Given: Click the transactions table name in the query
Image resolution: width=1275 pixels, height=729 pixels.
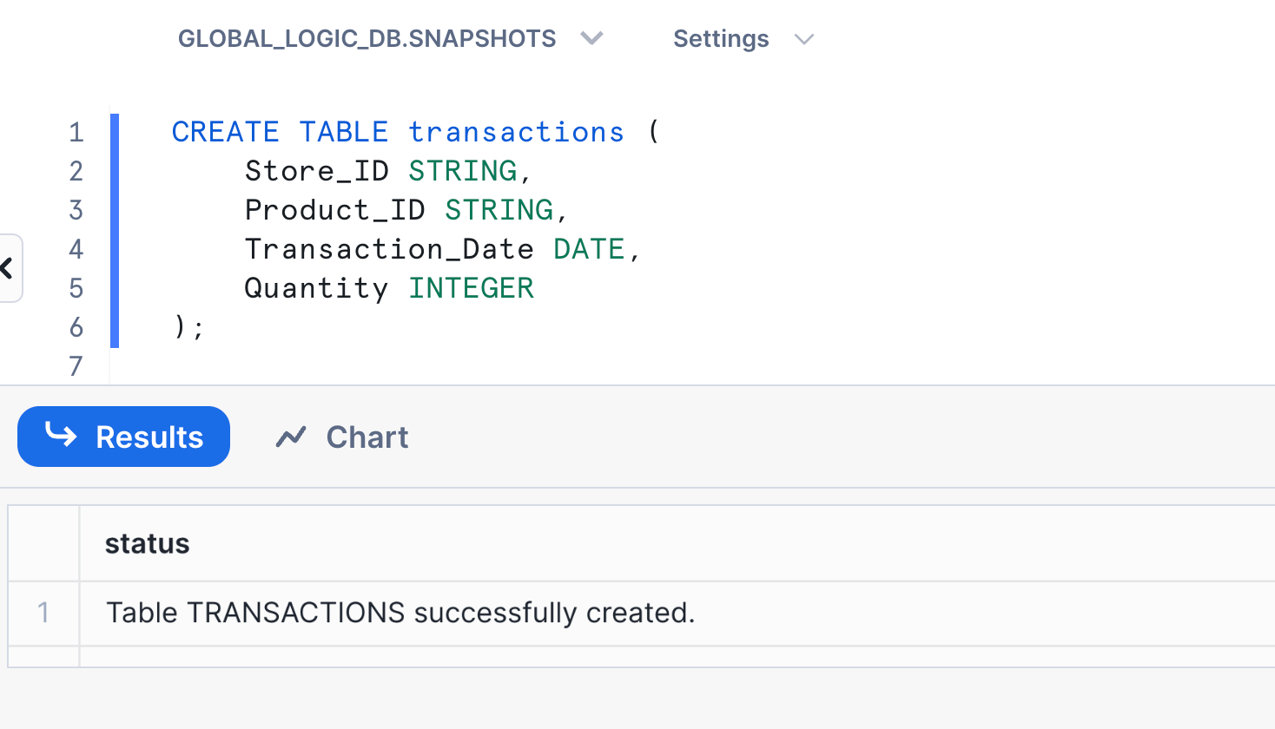Looking at the screenshot, I should (x=516, y=132).
